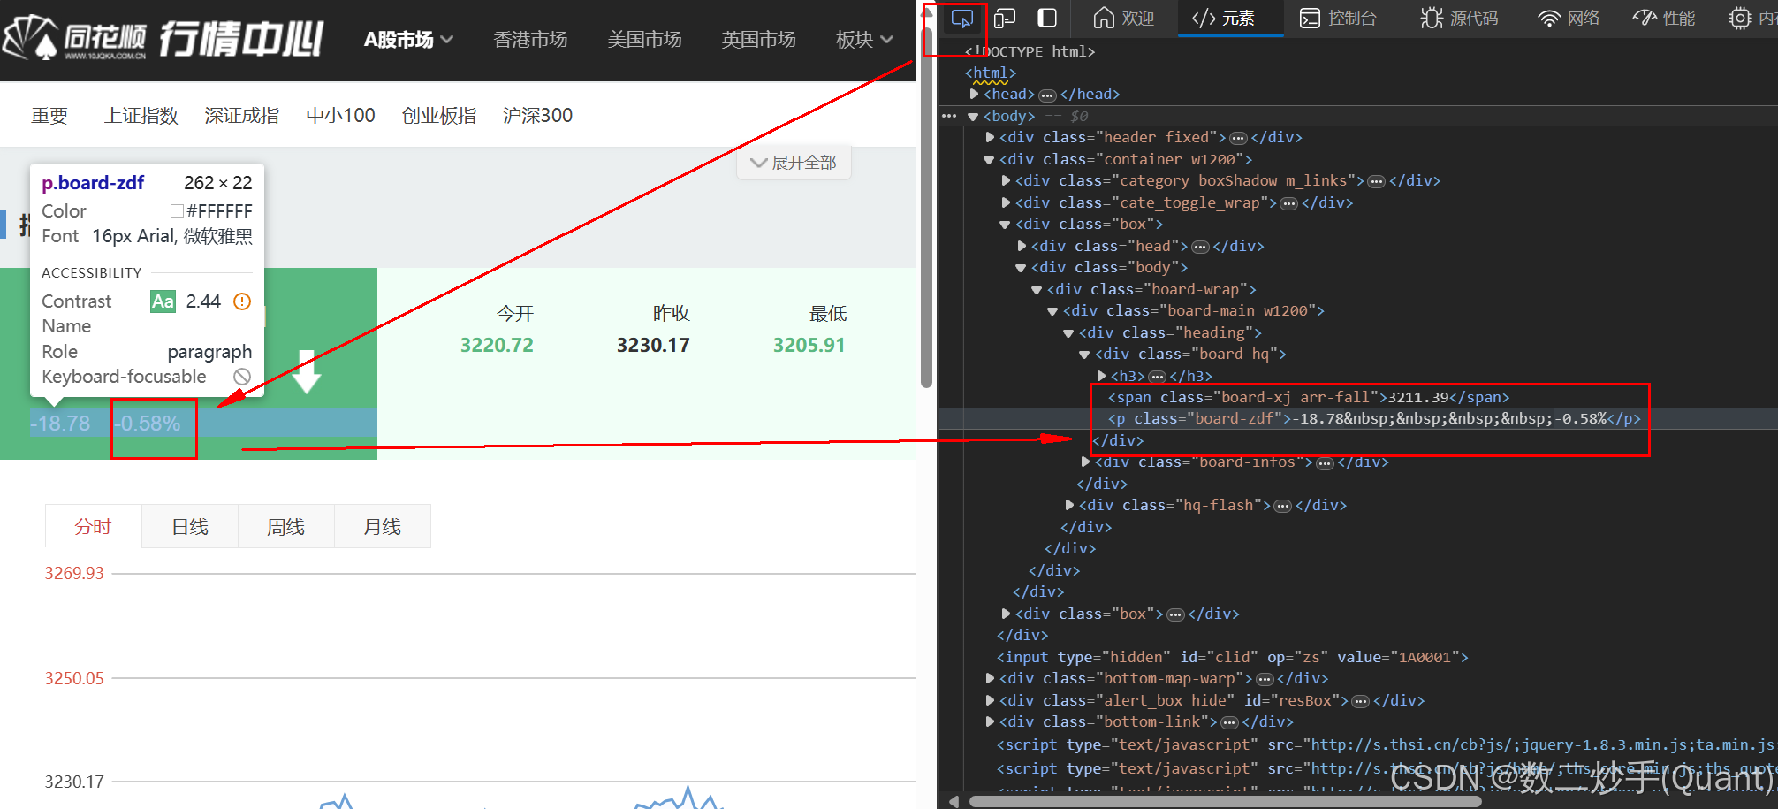Select the 重要 category
Screen dimensions: 1778x809
(49, 116)
